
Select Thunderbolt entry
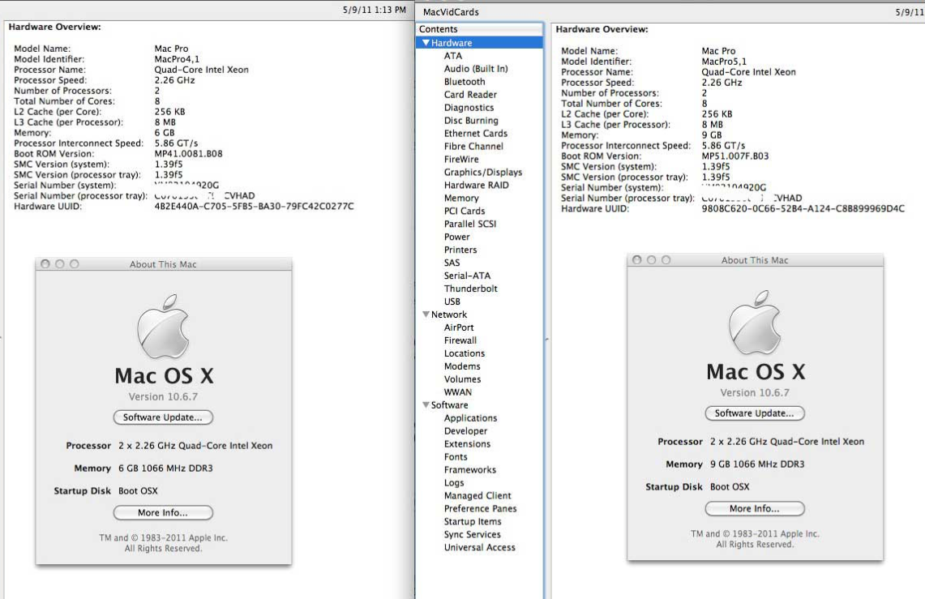(471, 289)
